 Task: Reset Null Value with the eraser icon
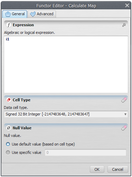[x=124, y=128]
